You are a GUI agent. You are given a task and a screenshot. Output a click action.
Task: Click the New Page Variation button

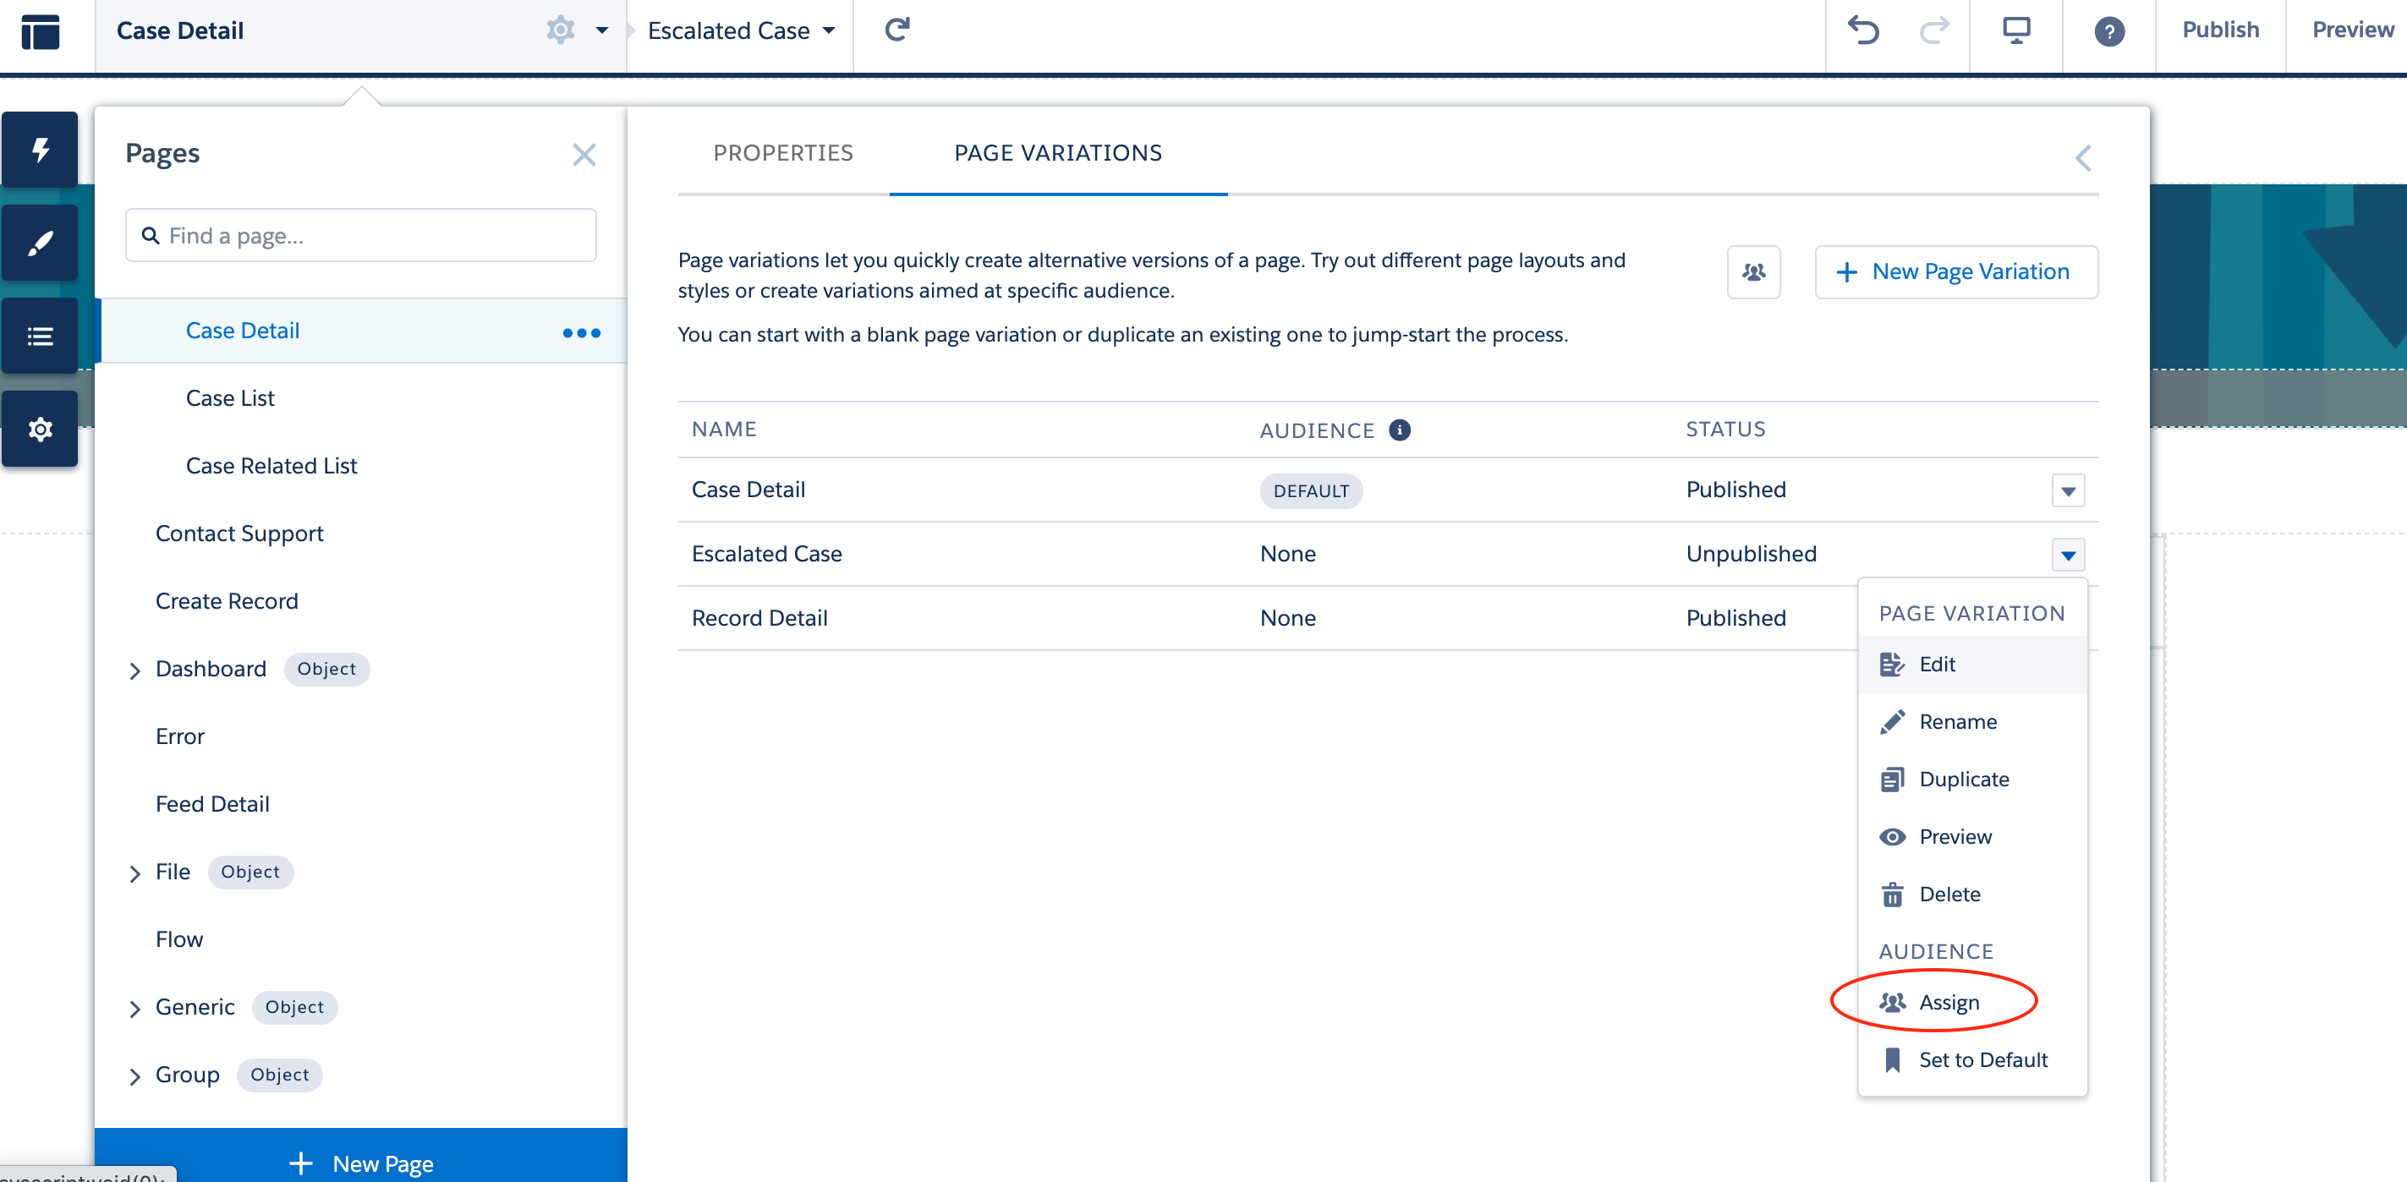[1955, 272]
